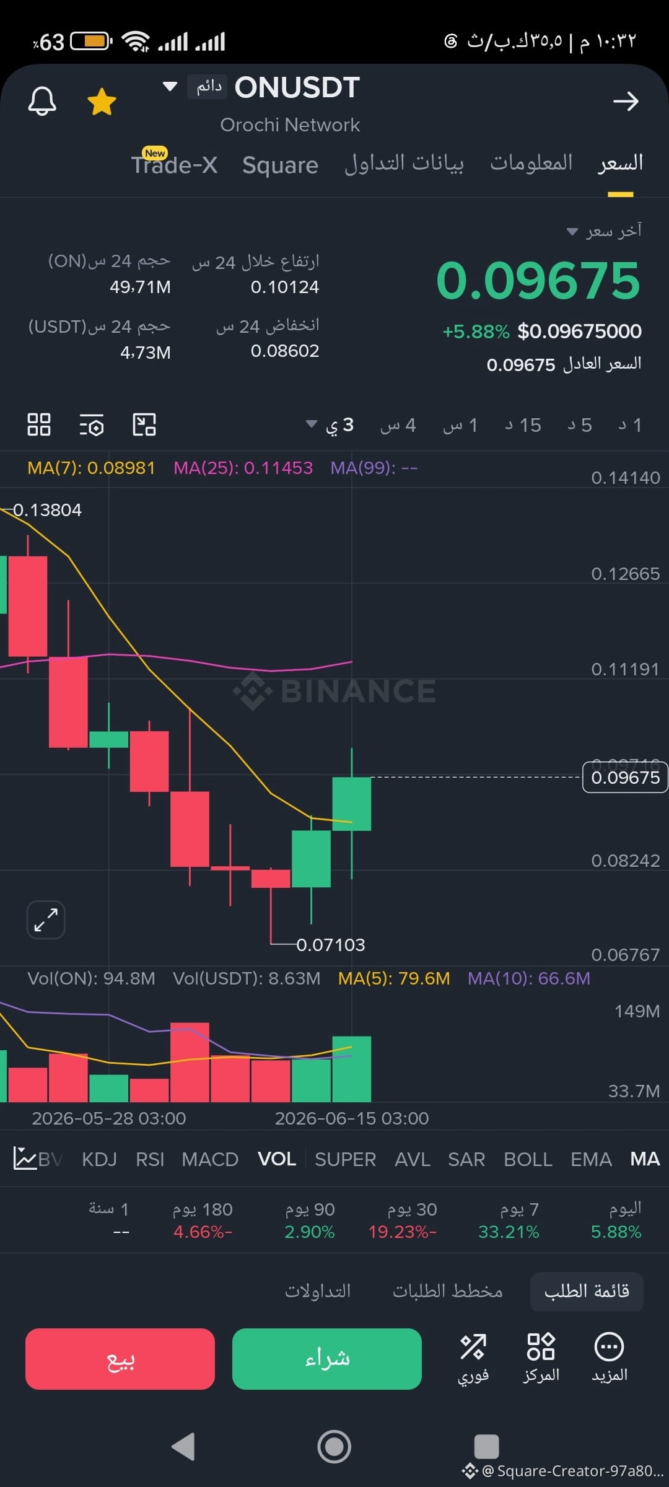Toggle the KDJ indicator
Screen dimensions: 669x1487
[99, 1159]
